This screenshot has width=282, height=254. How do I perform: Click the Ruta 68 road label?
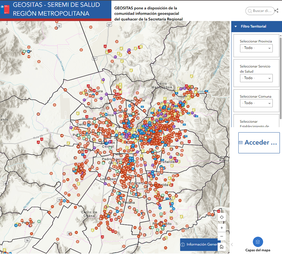pos(38,137)
